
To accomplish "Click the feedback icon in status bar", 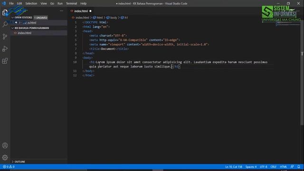I will click(x=292, y=167).
